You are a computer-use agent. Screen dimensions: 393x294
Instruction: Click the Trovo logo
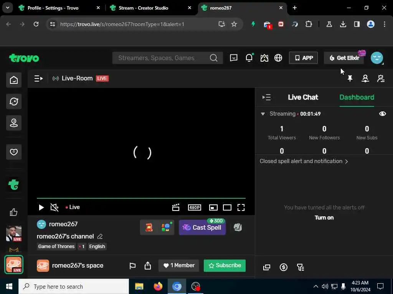24,58
